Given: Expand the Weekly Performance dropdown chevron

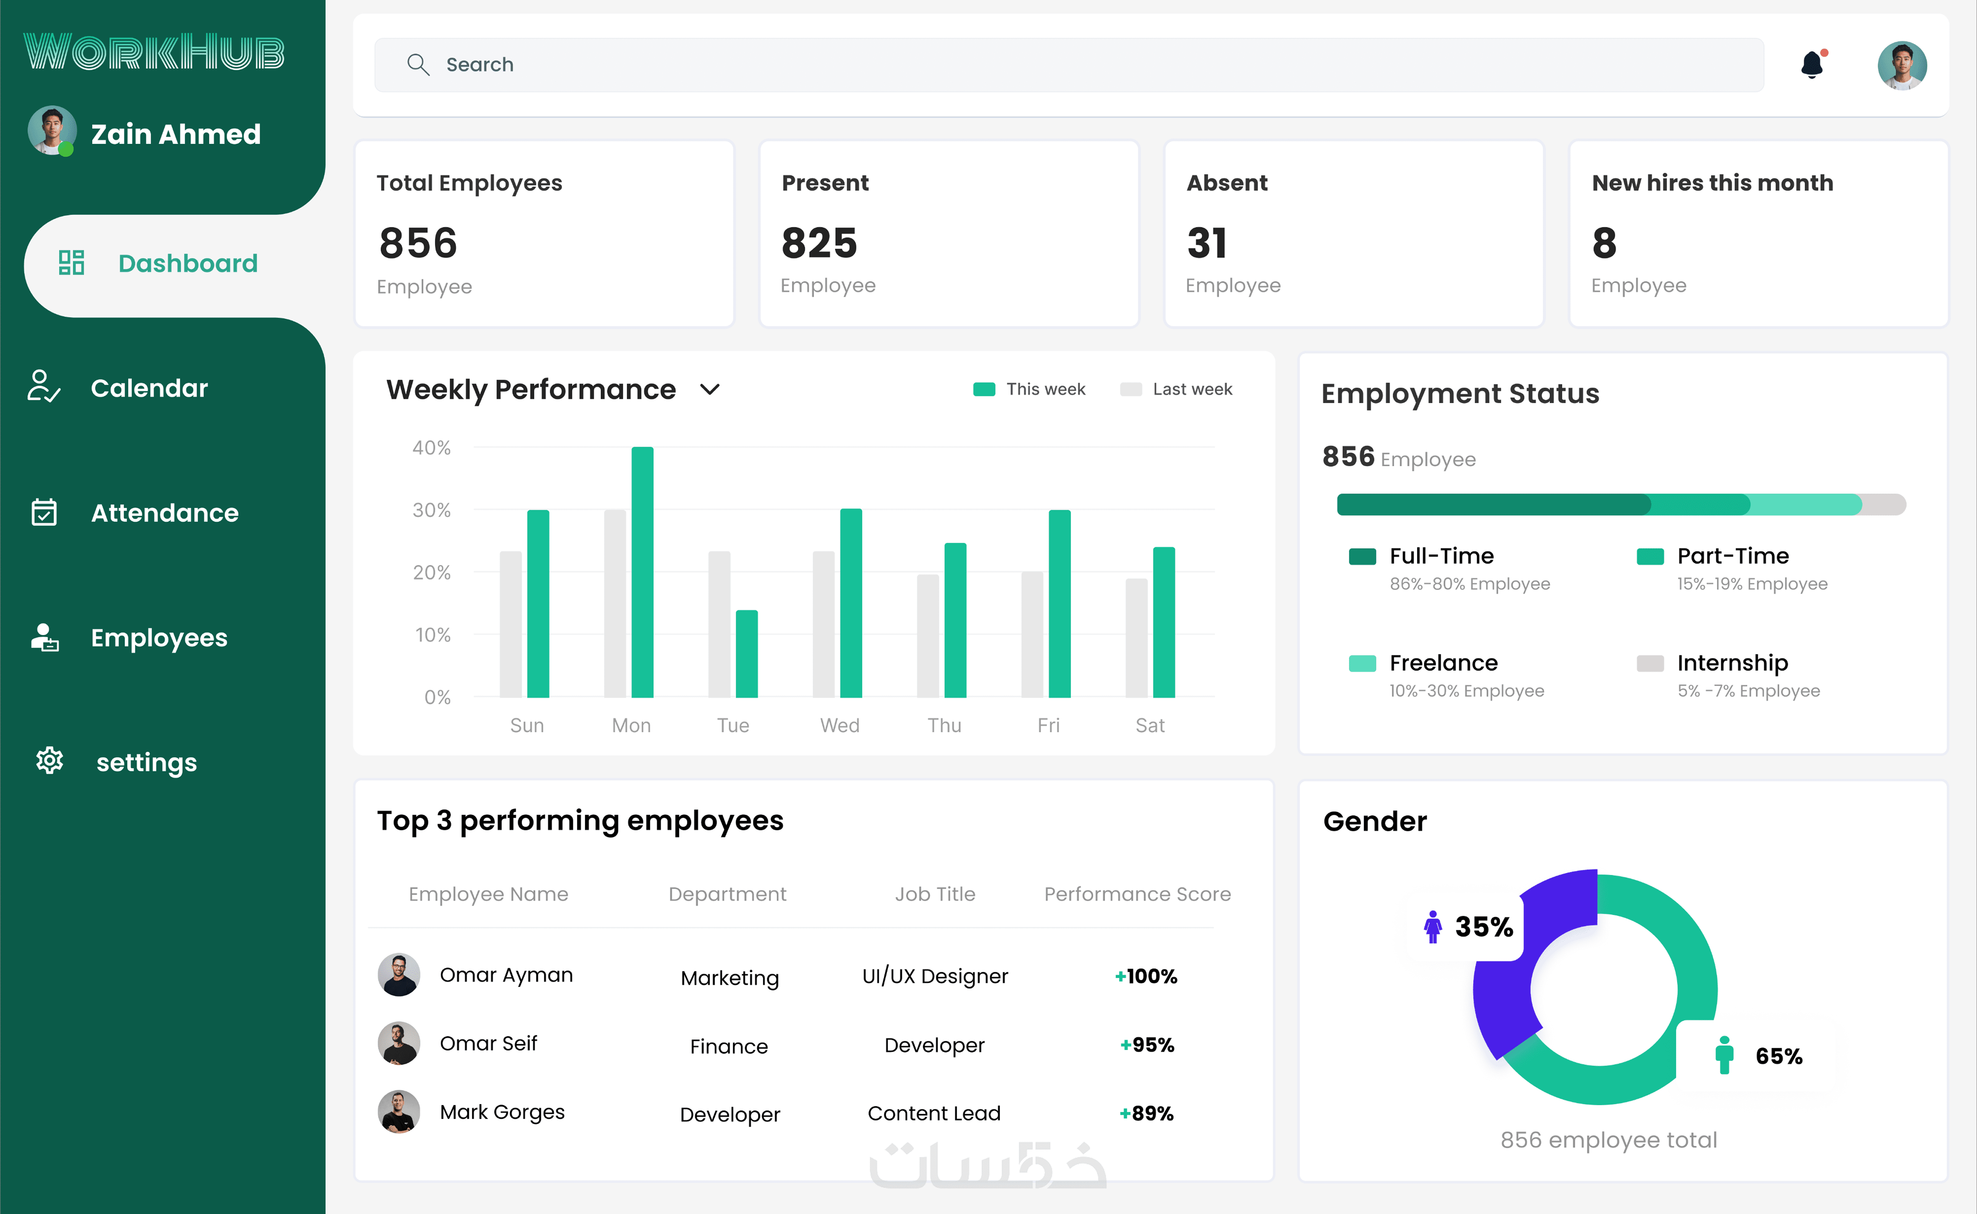Looking at the screenshot, I should [x=709, y=389].
